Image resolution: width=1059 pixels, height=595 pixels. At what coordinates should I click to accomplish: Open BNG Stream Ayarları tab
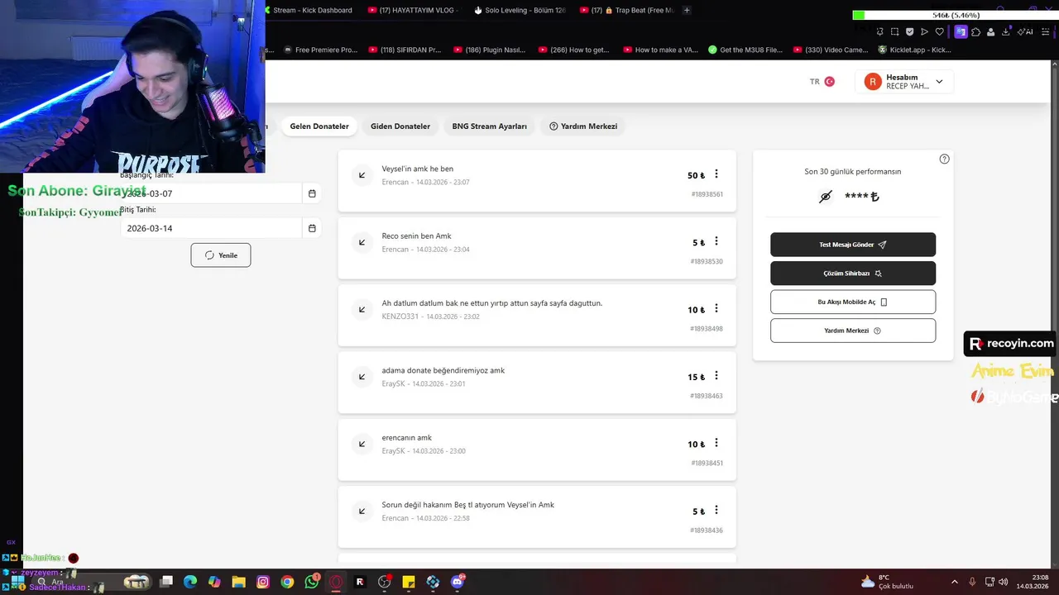tap(489, 126)
